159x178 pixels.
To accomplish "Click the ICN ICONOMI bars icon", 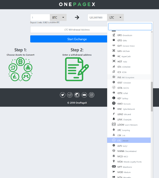I will (x=114, y=66).
